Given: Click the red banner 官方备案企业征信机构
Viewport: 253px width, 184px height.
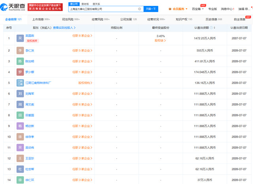Looking at the screenshot, I should click(45, 7).
